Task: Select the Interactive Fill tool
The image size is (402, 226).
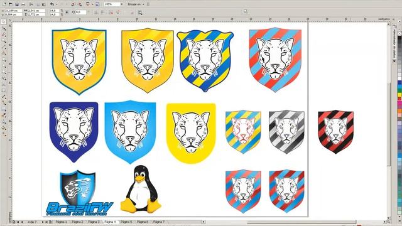Action: [x=4, y=134]
